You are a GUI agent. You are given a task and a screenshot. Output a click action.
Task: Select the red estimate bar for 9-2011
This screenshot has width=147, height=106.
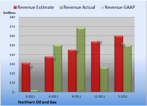pos(72,71)
